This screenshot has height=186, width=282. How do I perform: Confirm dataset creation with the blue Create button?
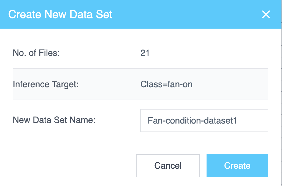coord(237,165)
